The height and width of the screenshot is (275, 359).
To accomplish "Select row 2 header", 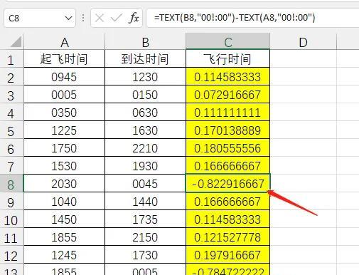I will (11, 77).
